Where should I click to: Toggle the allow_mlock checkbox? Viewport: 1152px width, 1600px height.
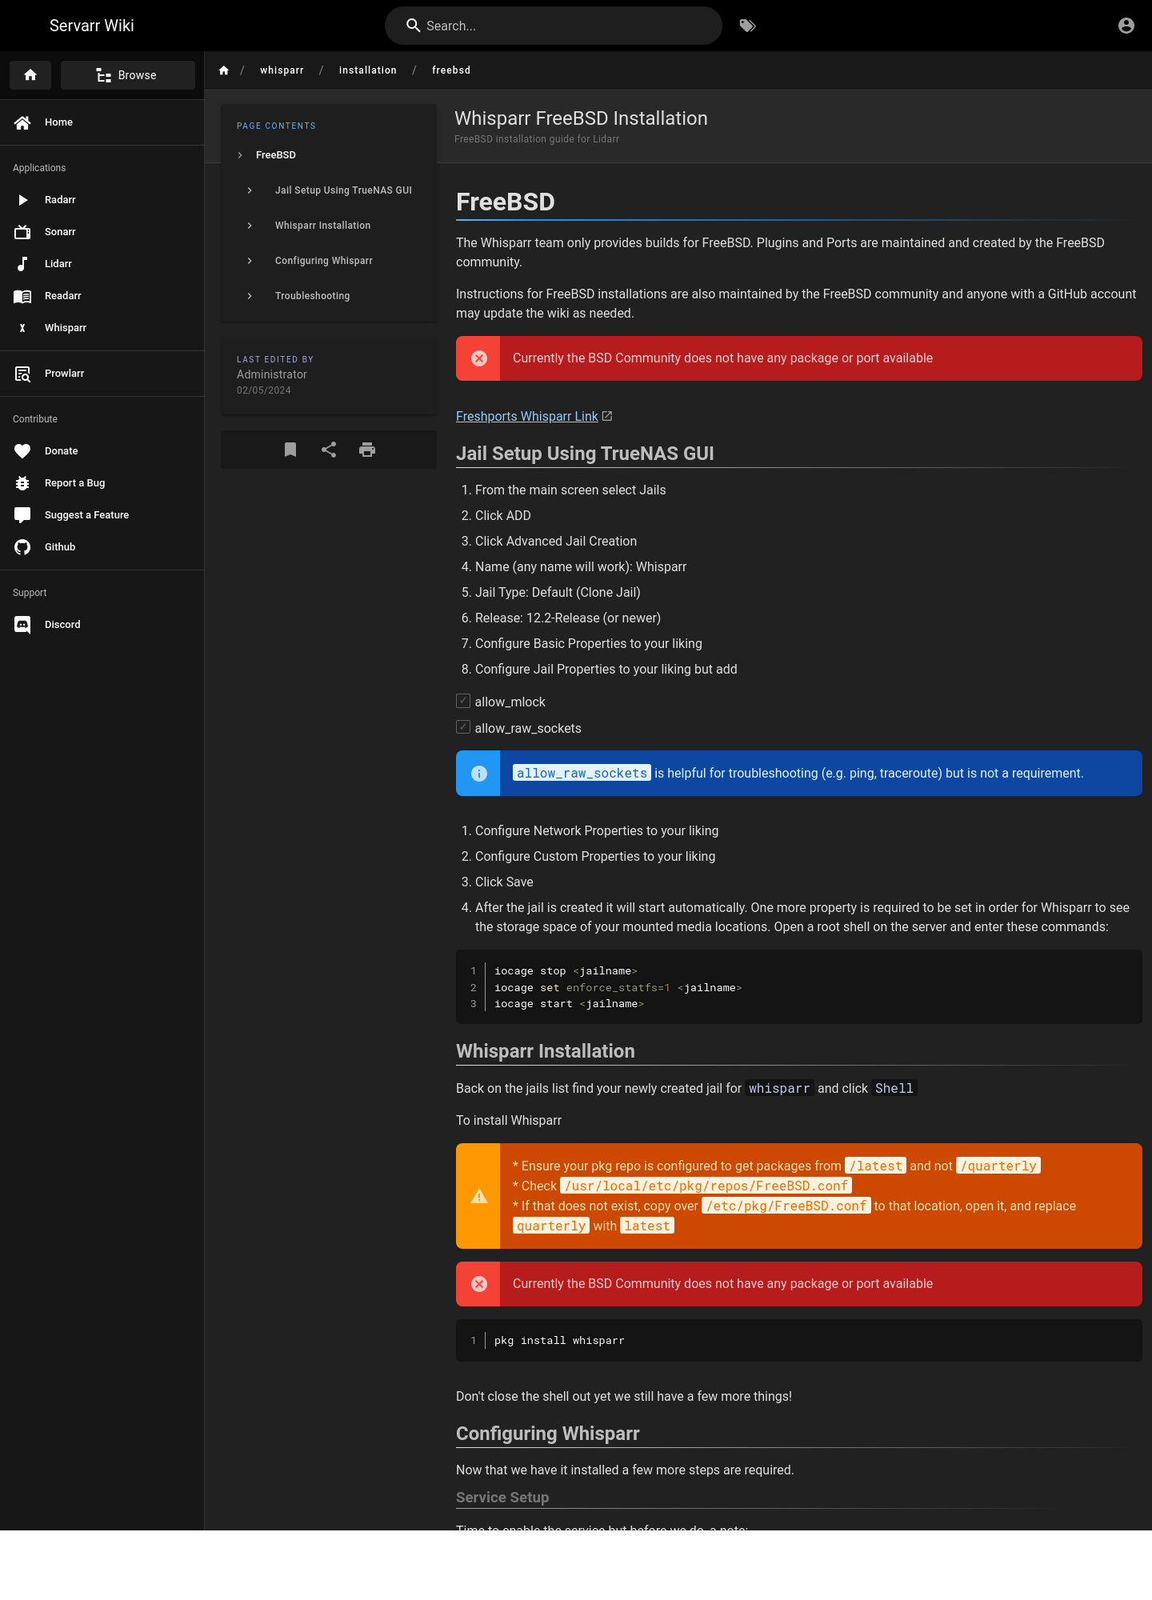(463, 701)
